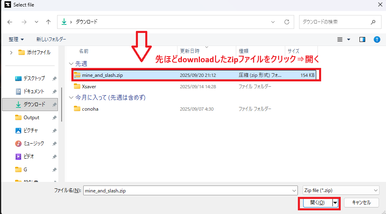Close the Select file dialog
386x214 pixels.
[x=380, y=4]
